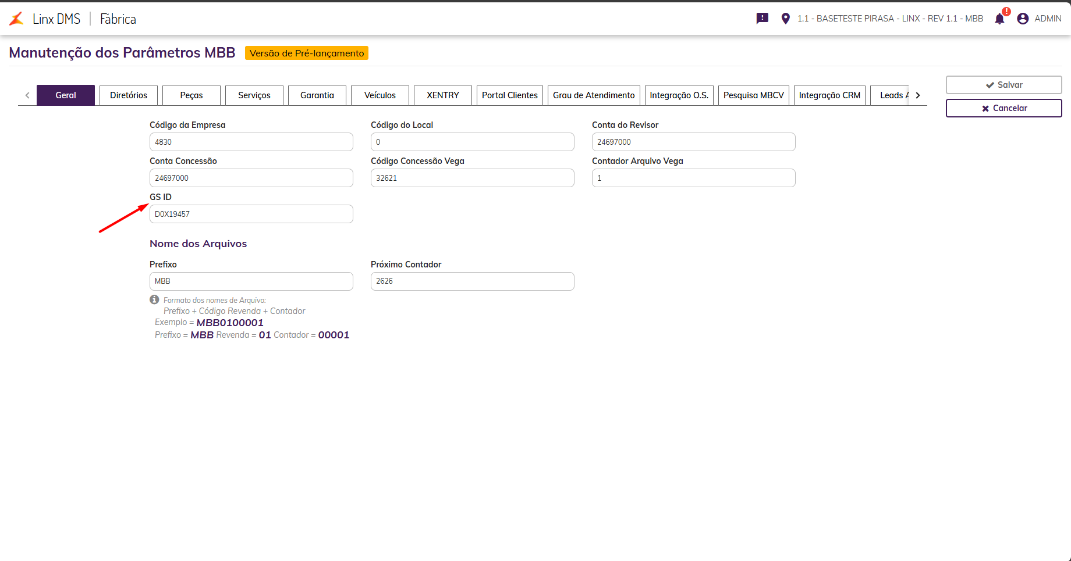Click the Próximo Contador field

click(x=473, y=281)
